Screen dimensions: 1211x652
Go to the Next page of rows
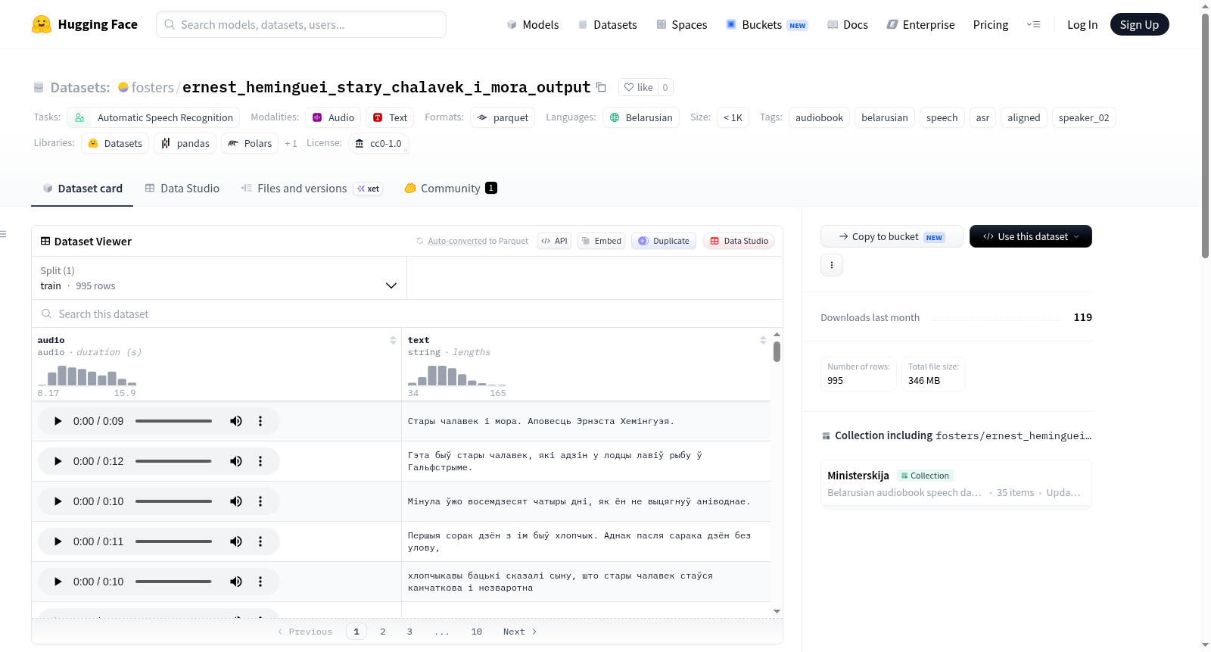tap(520, 632)
